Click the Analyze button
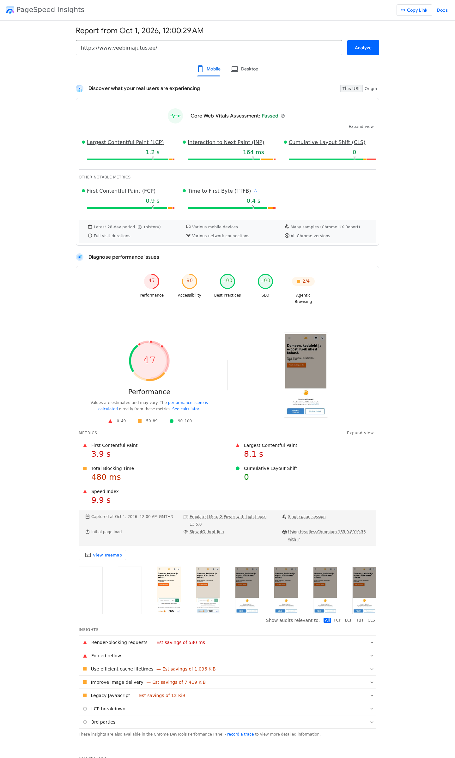The image size is (455, 758). (363, 48)
